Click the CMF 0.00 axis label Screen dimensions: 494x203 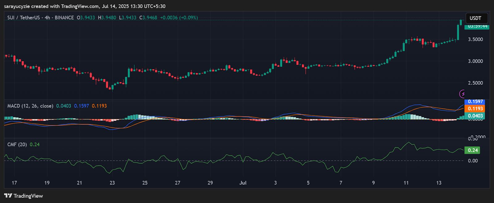pyautogui.click(x=473, y=161)
